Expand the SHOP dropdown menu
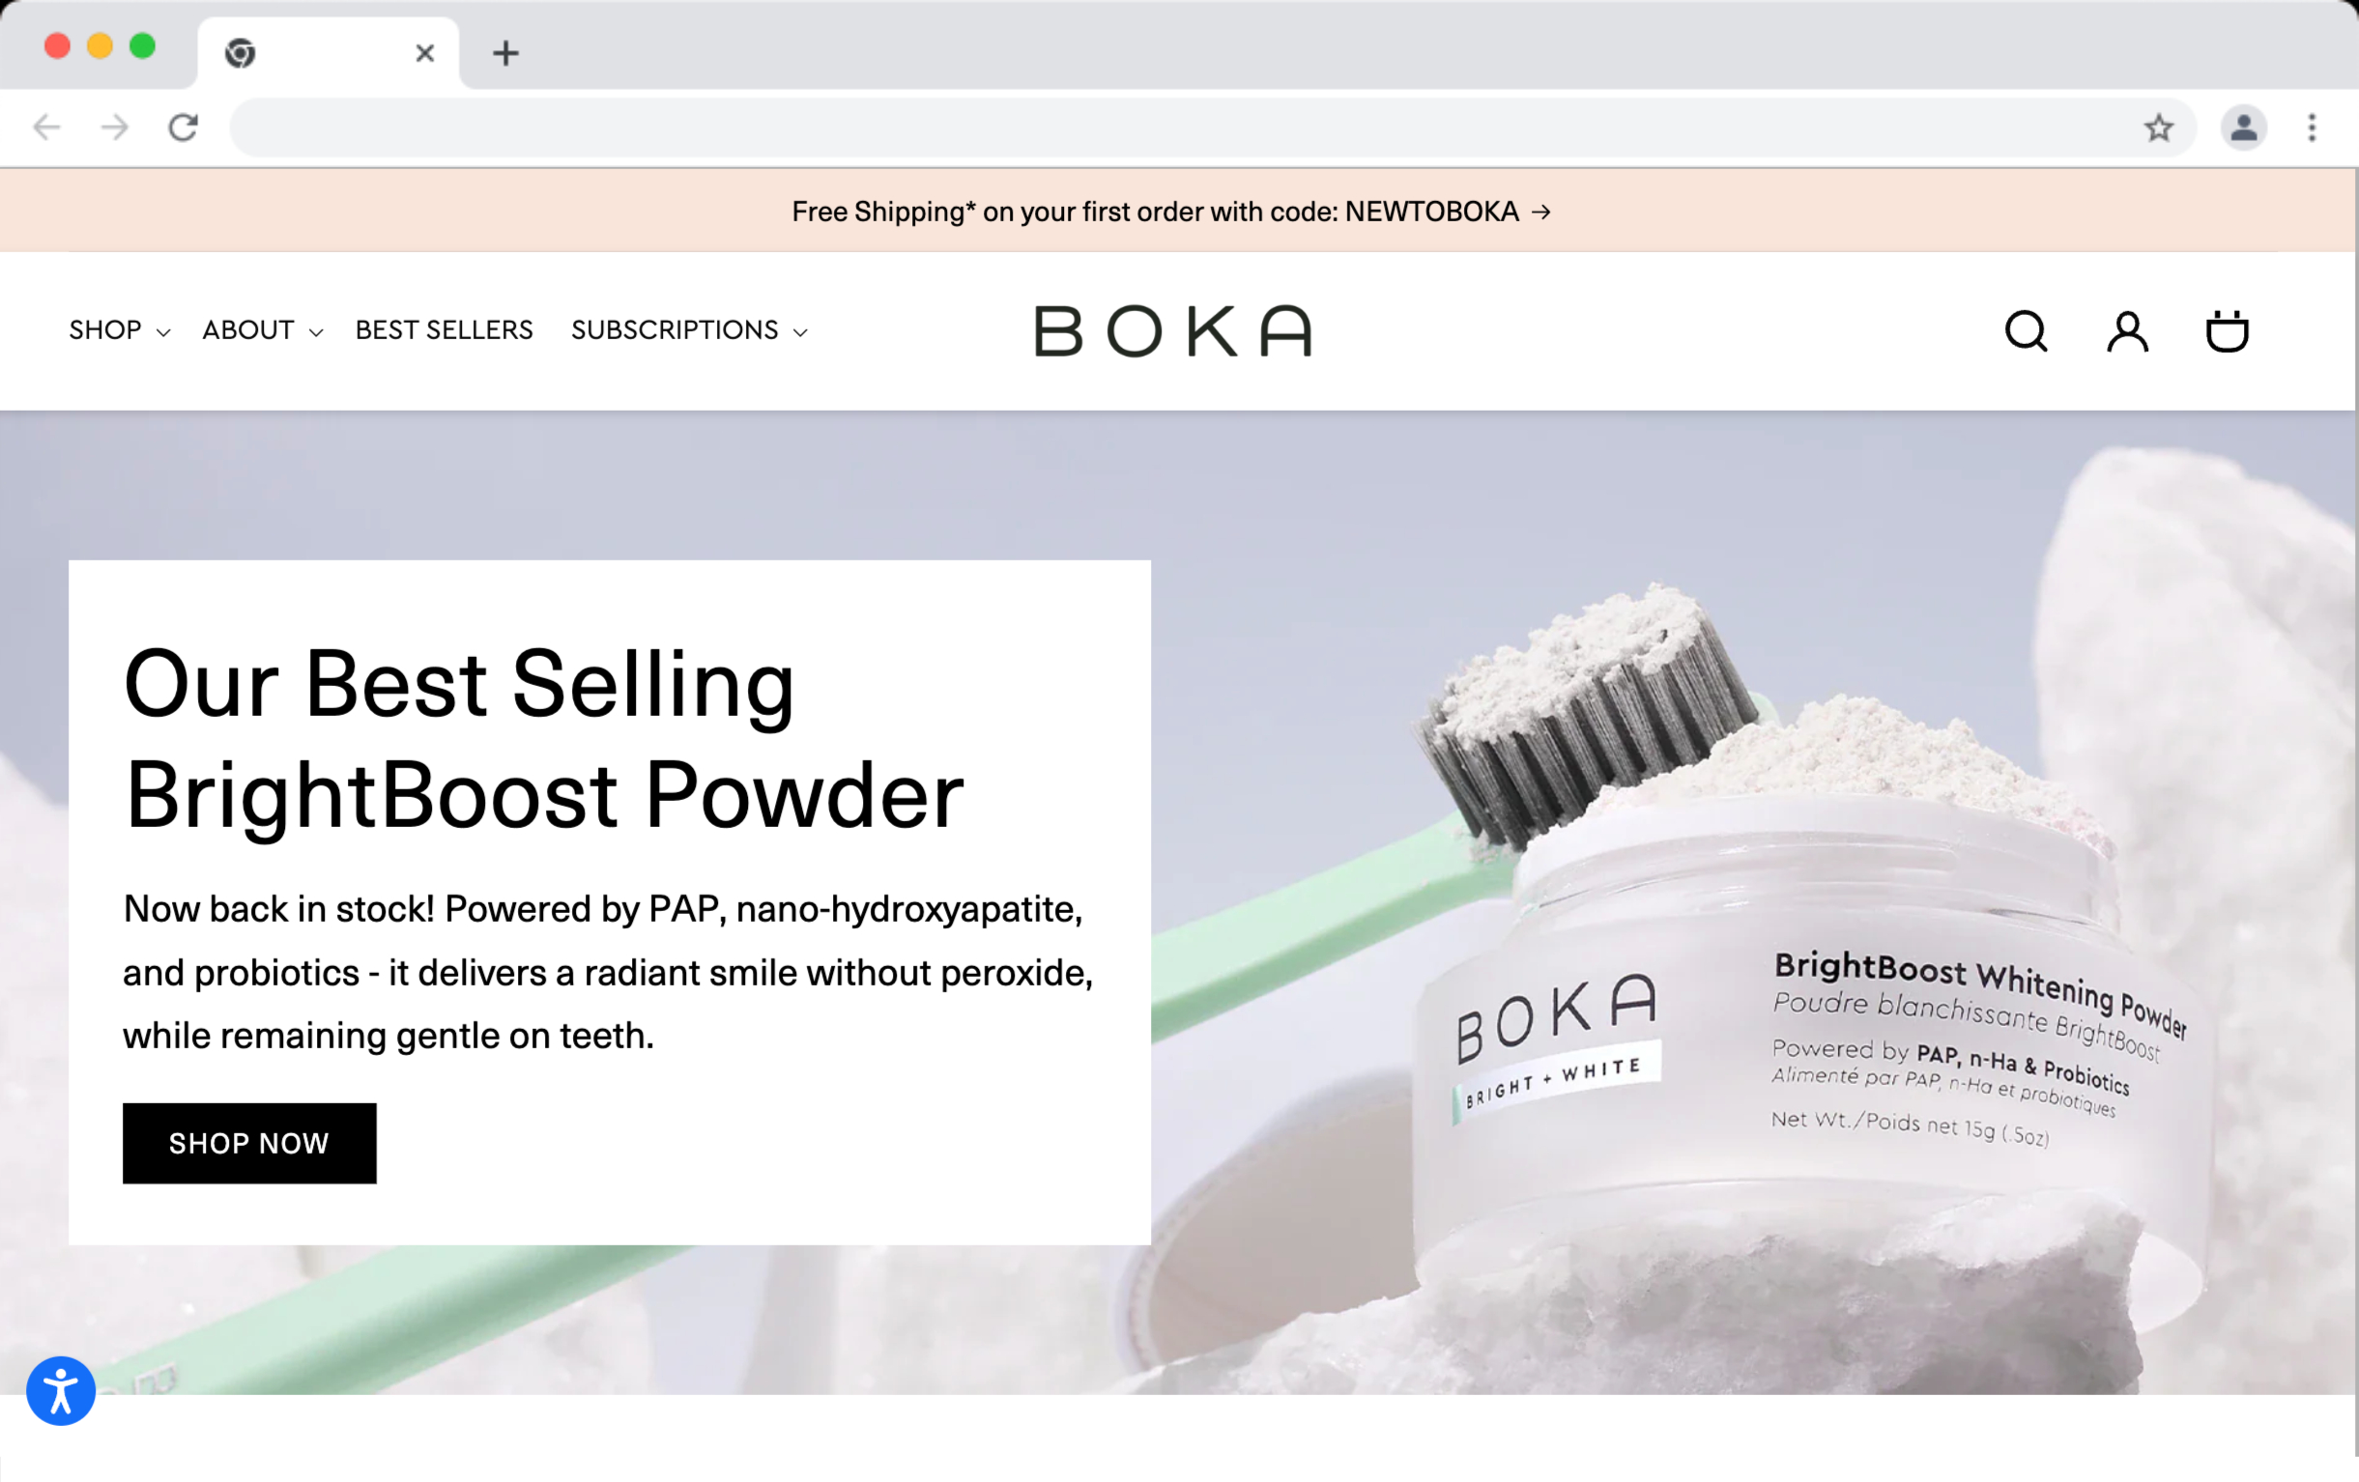The width and height of the screenshot is (2359, 1482). coord(120,330)
